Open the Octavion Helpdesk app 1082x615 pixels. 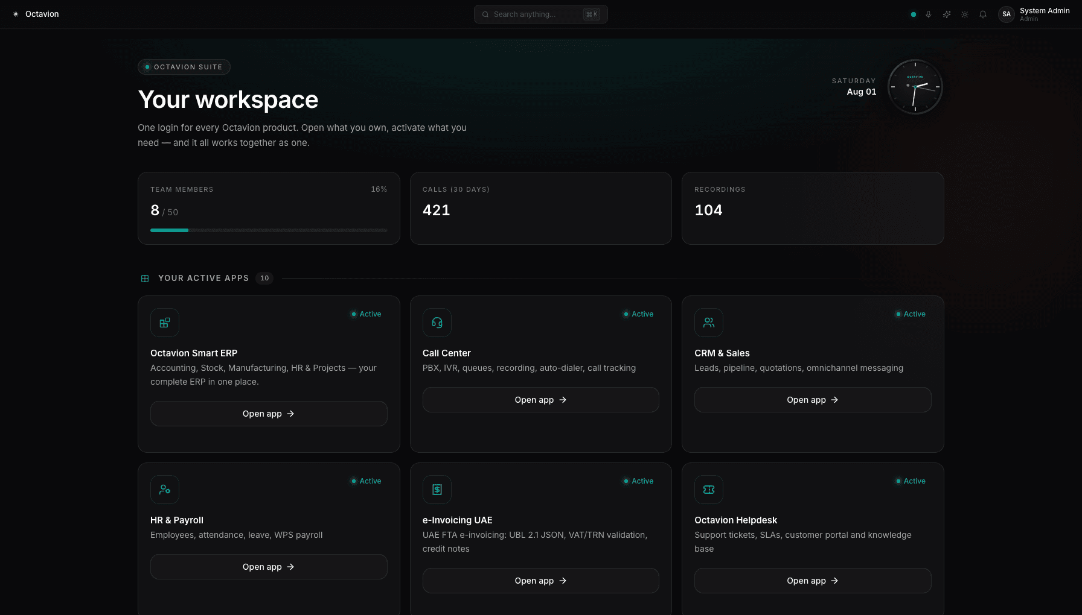[x=813, y=581]
